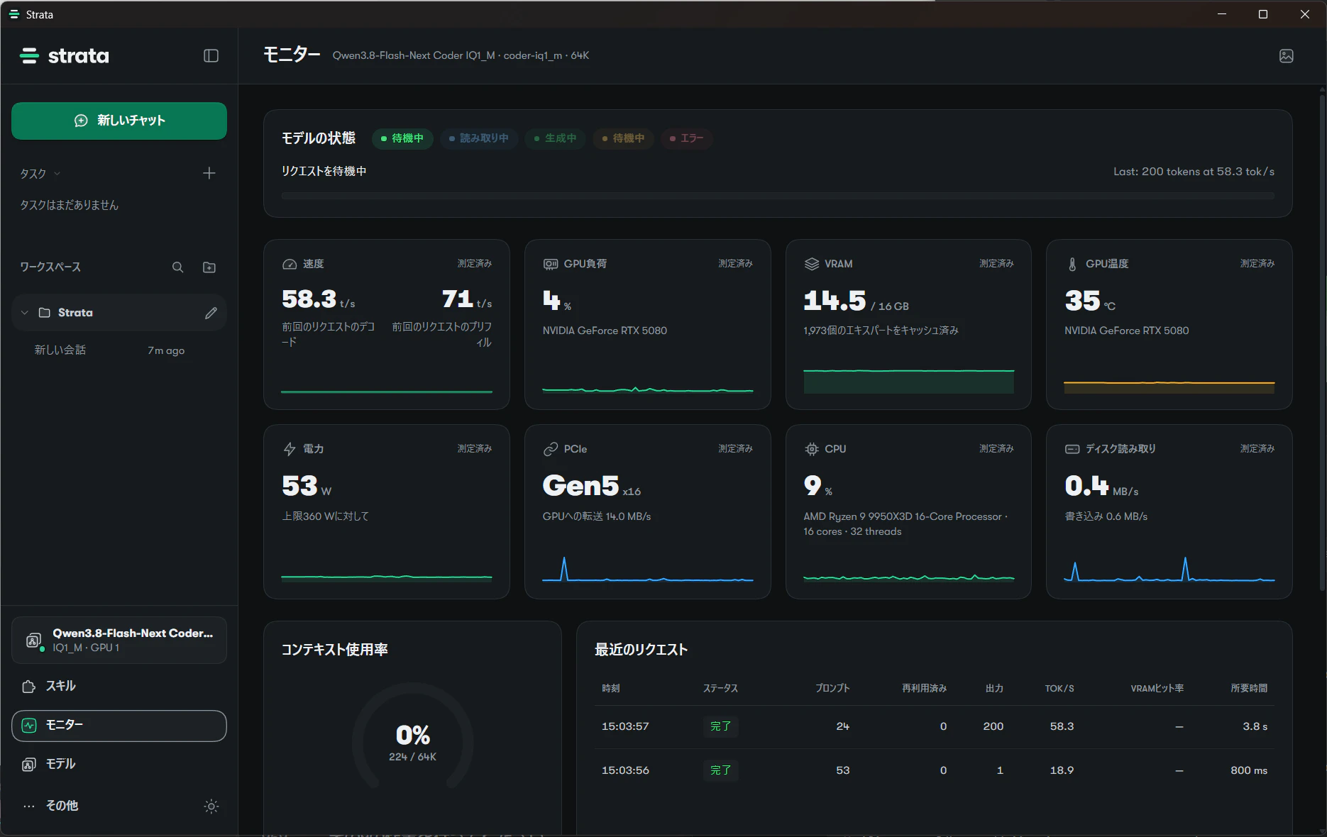Start a chat with 新しいチャット button

[119, 121]
